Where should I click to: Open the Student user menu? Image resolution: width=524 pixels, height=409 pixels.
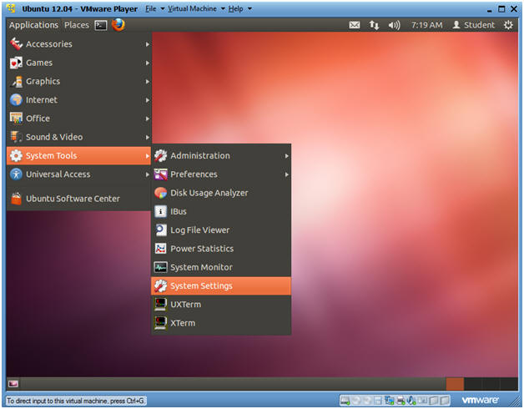click(x=473, y=25)
